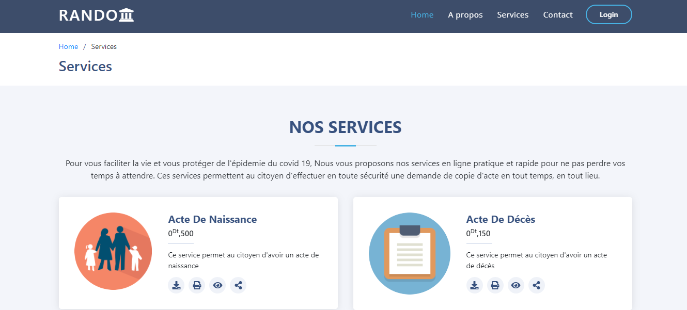Image resolution: width=687 pixels, height=310 pixels.
Task: Print the Acte De Décès
Action: tap(495, 285)
